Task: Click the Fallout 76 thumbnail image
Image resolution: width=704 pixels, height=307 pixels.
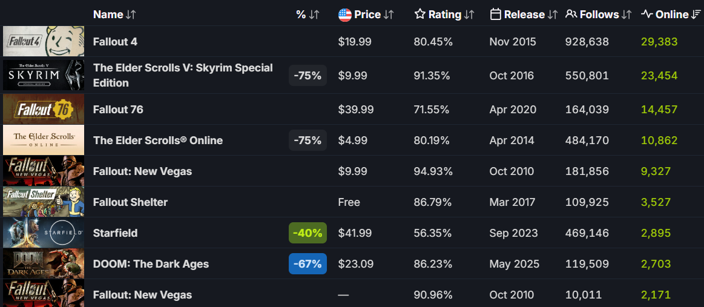Action: (44, 110)
